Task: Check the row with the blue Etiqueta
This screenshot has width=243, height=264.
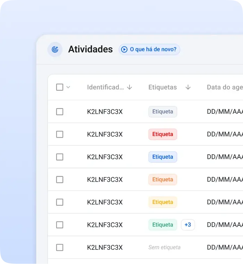Action: pyautogui.click(x=60, y=157)
